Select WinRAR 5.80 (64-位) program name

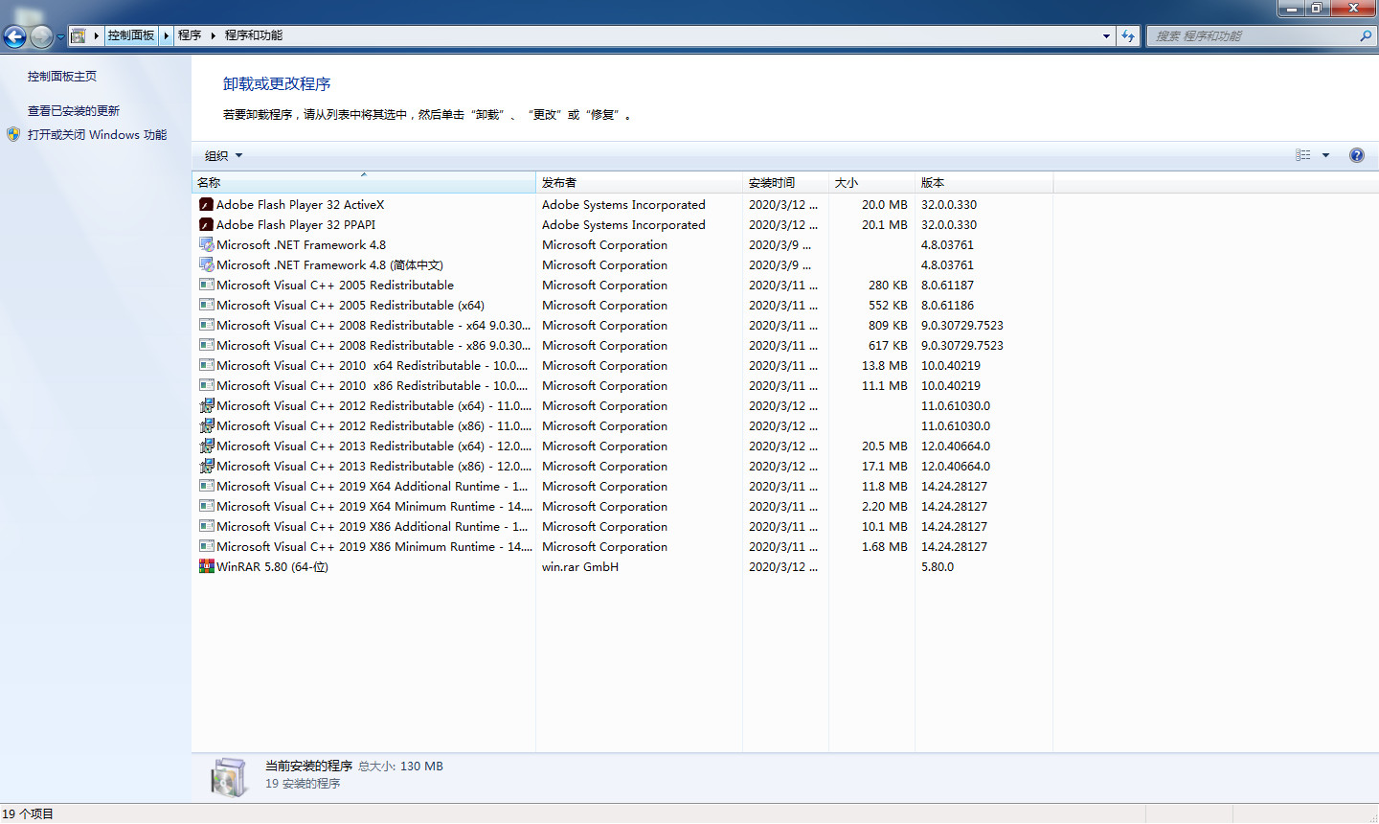pyautogui.click(x=272, y=566)
